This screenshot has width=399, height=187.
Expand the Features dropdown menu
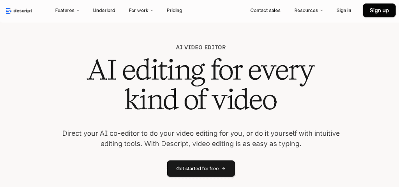(65, 10)
